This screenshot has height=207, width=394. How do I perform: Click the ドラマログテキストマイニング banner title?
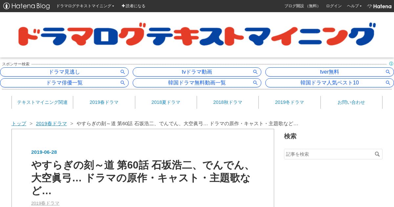pyautogui.click(x=197, y=34)
